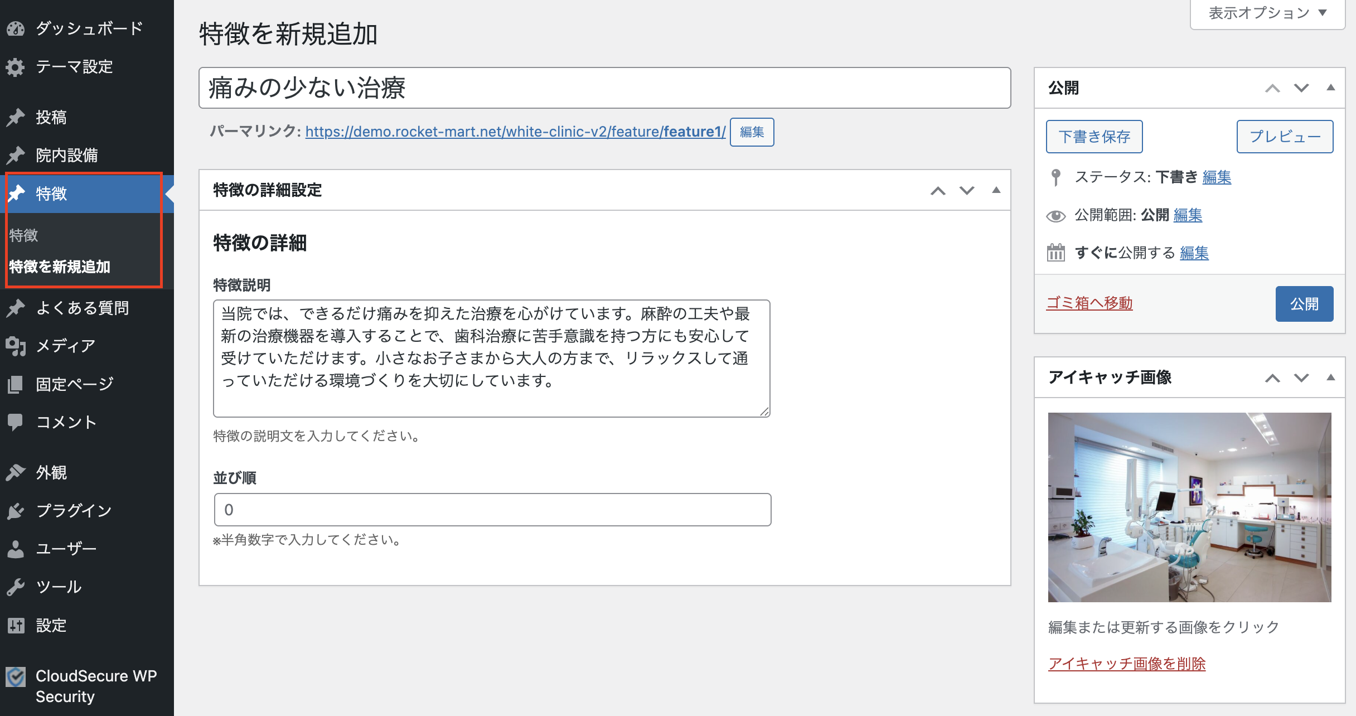Collapse the 公開 panel with triangle toggle

coord(1330,88)
